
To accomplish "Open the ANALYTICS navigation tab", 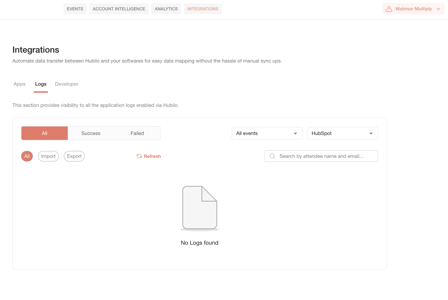I will [x=166, y=9].
